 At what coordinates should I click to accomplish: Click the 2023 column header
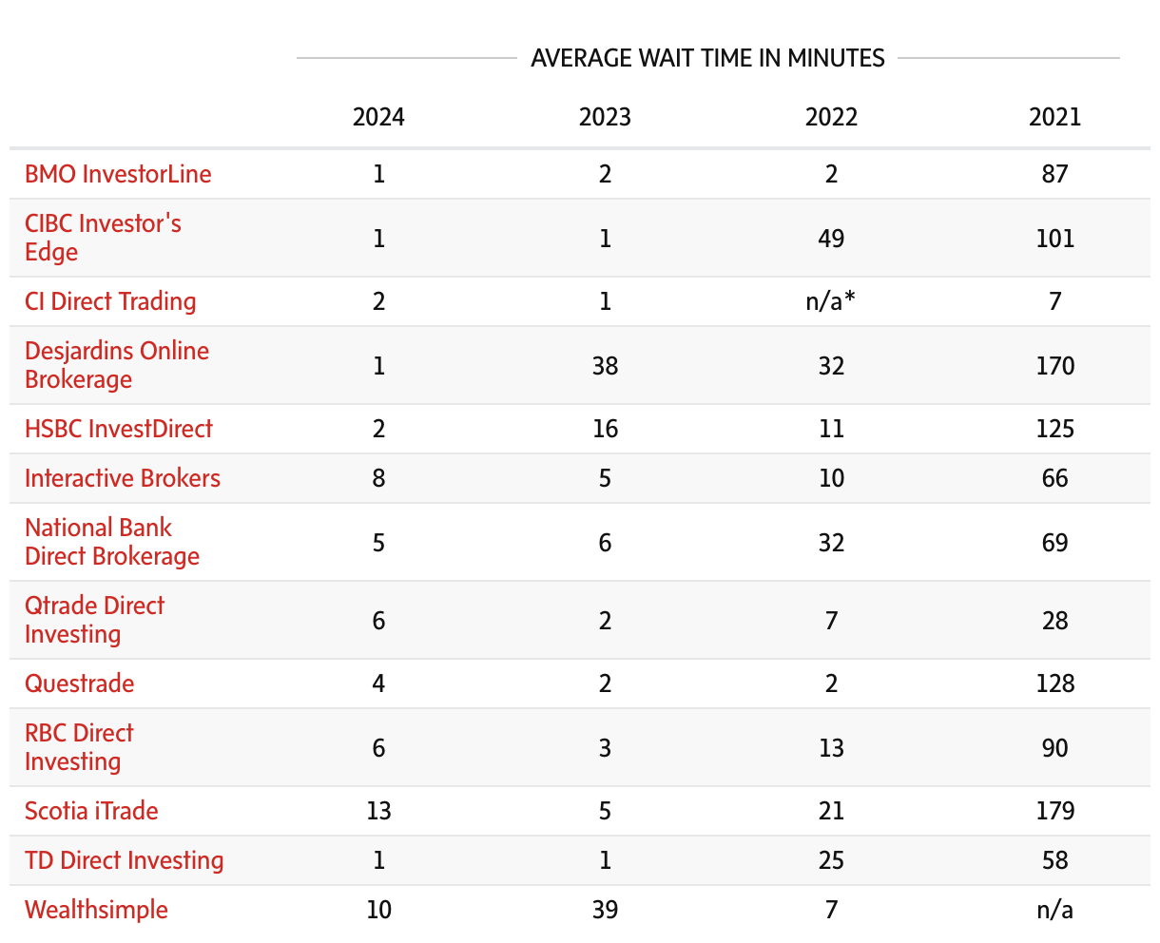605,117
